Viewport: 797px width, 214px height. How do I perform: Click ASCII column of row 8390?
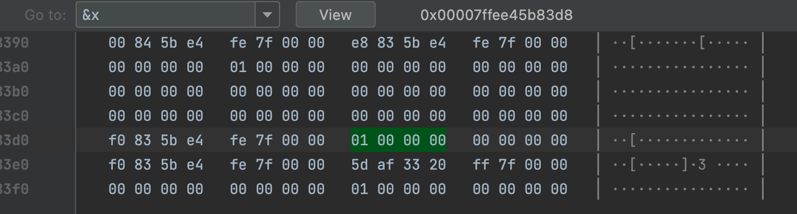point(680,43)
